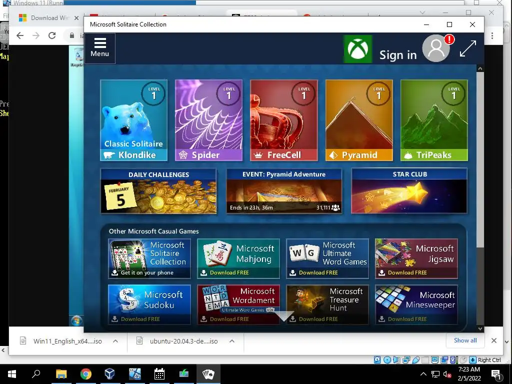
Task: Download Microsoft Wordament
Action: click(x=238, y=304)
